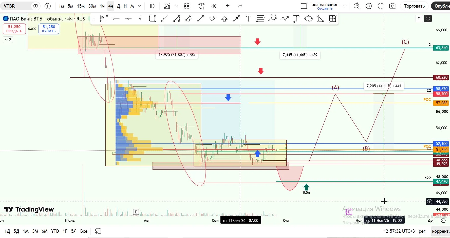450x238 pixels.
Task: Open the VTBR symbol search field
Action: pos(21,6)
